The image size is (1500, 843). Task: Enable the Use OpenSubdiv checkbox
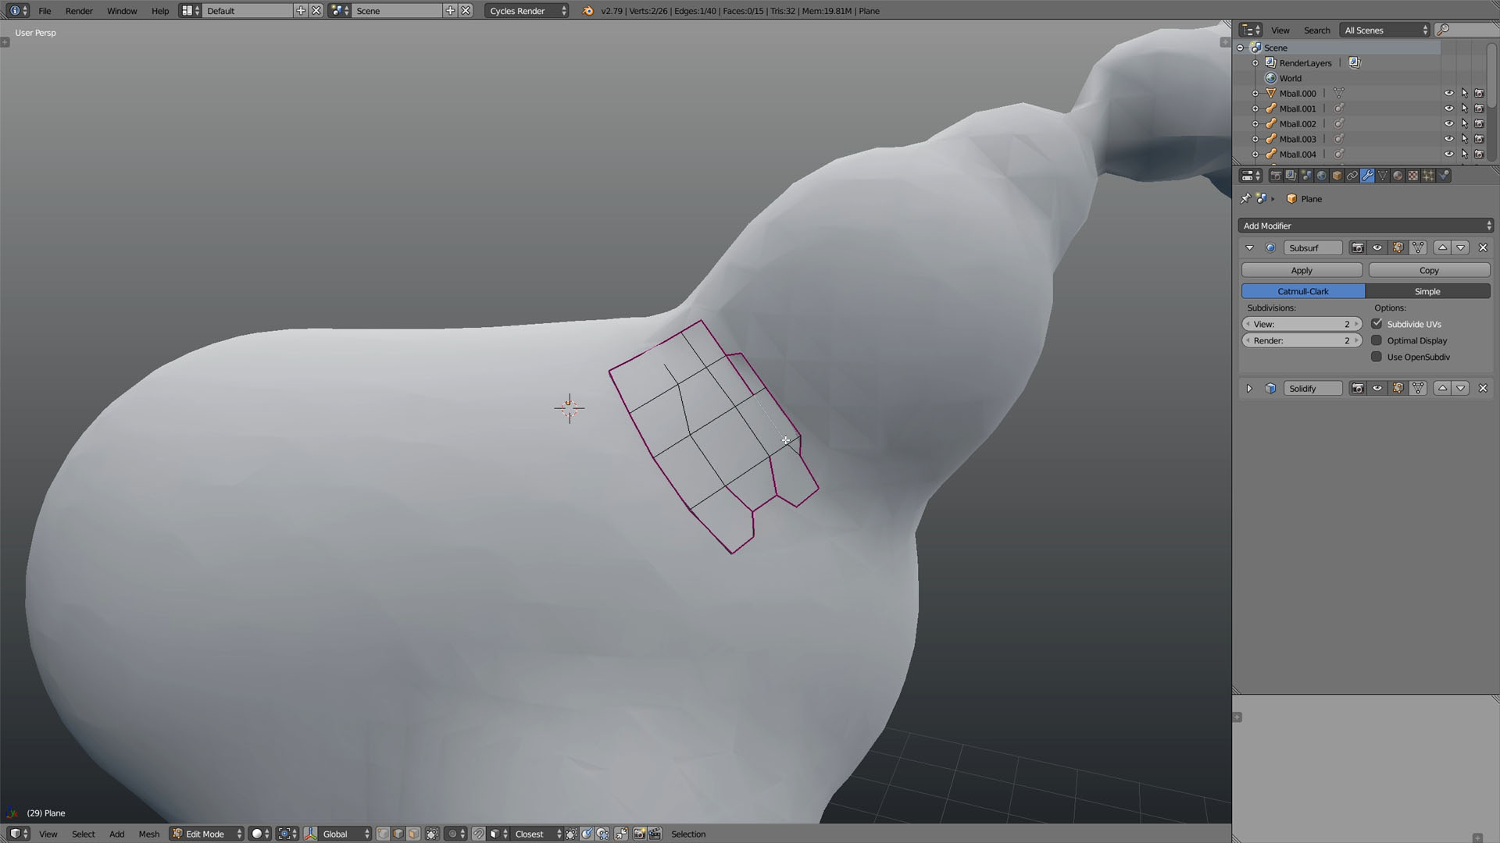click(1377, 357)
